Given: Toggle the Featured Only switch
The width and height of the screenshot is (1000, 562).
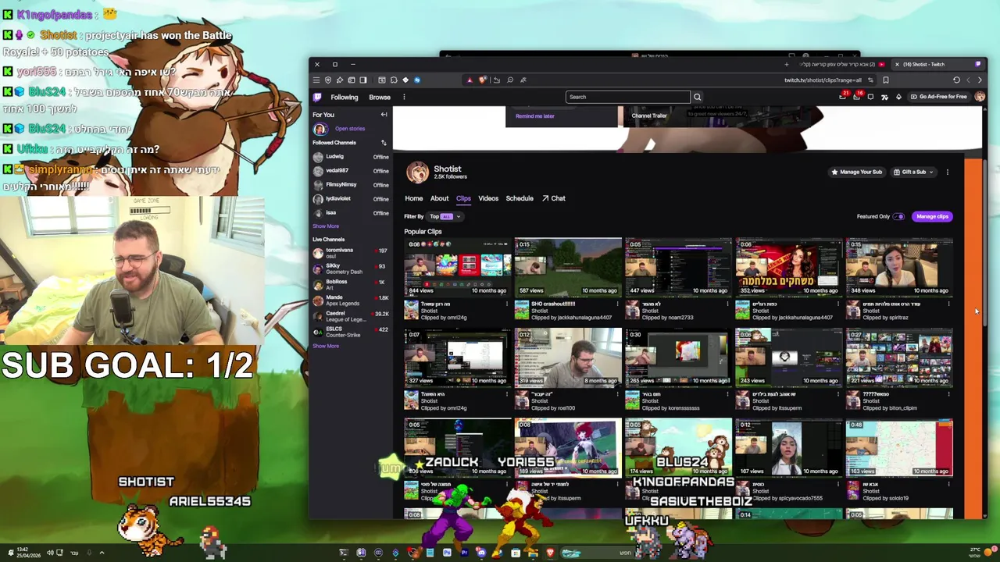Looking at the screenshot, I should (898, 216).
